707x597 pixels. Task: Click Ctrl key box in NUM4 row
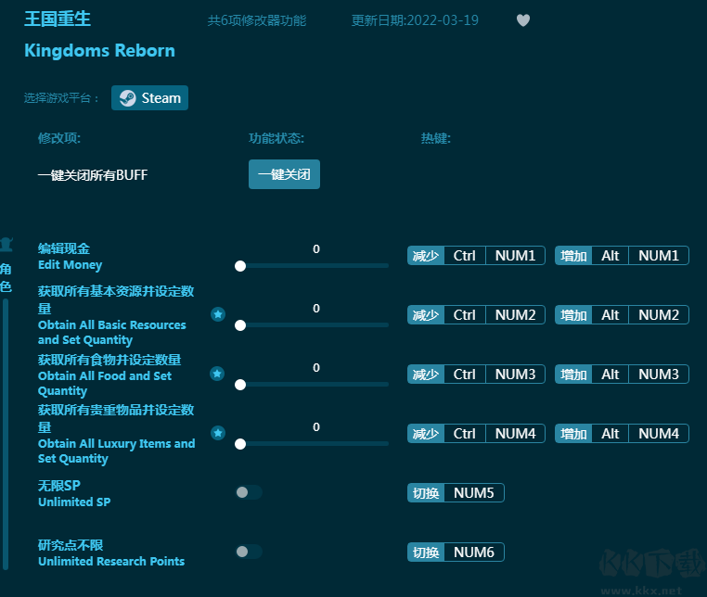pos(465,434)
